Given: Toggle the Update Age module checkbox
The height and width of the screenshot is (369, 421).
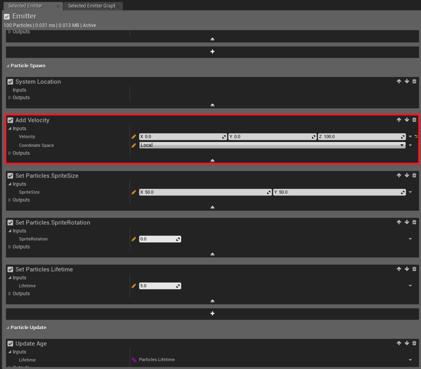Looking at the screenshot, I should coord(10,343).
